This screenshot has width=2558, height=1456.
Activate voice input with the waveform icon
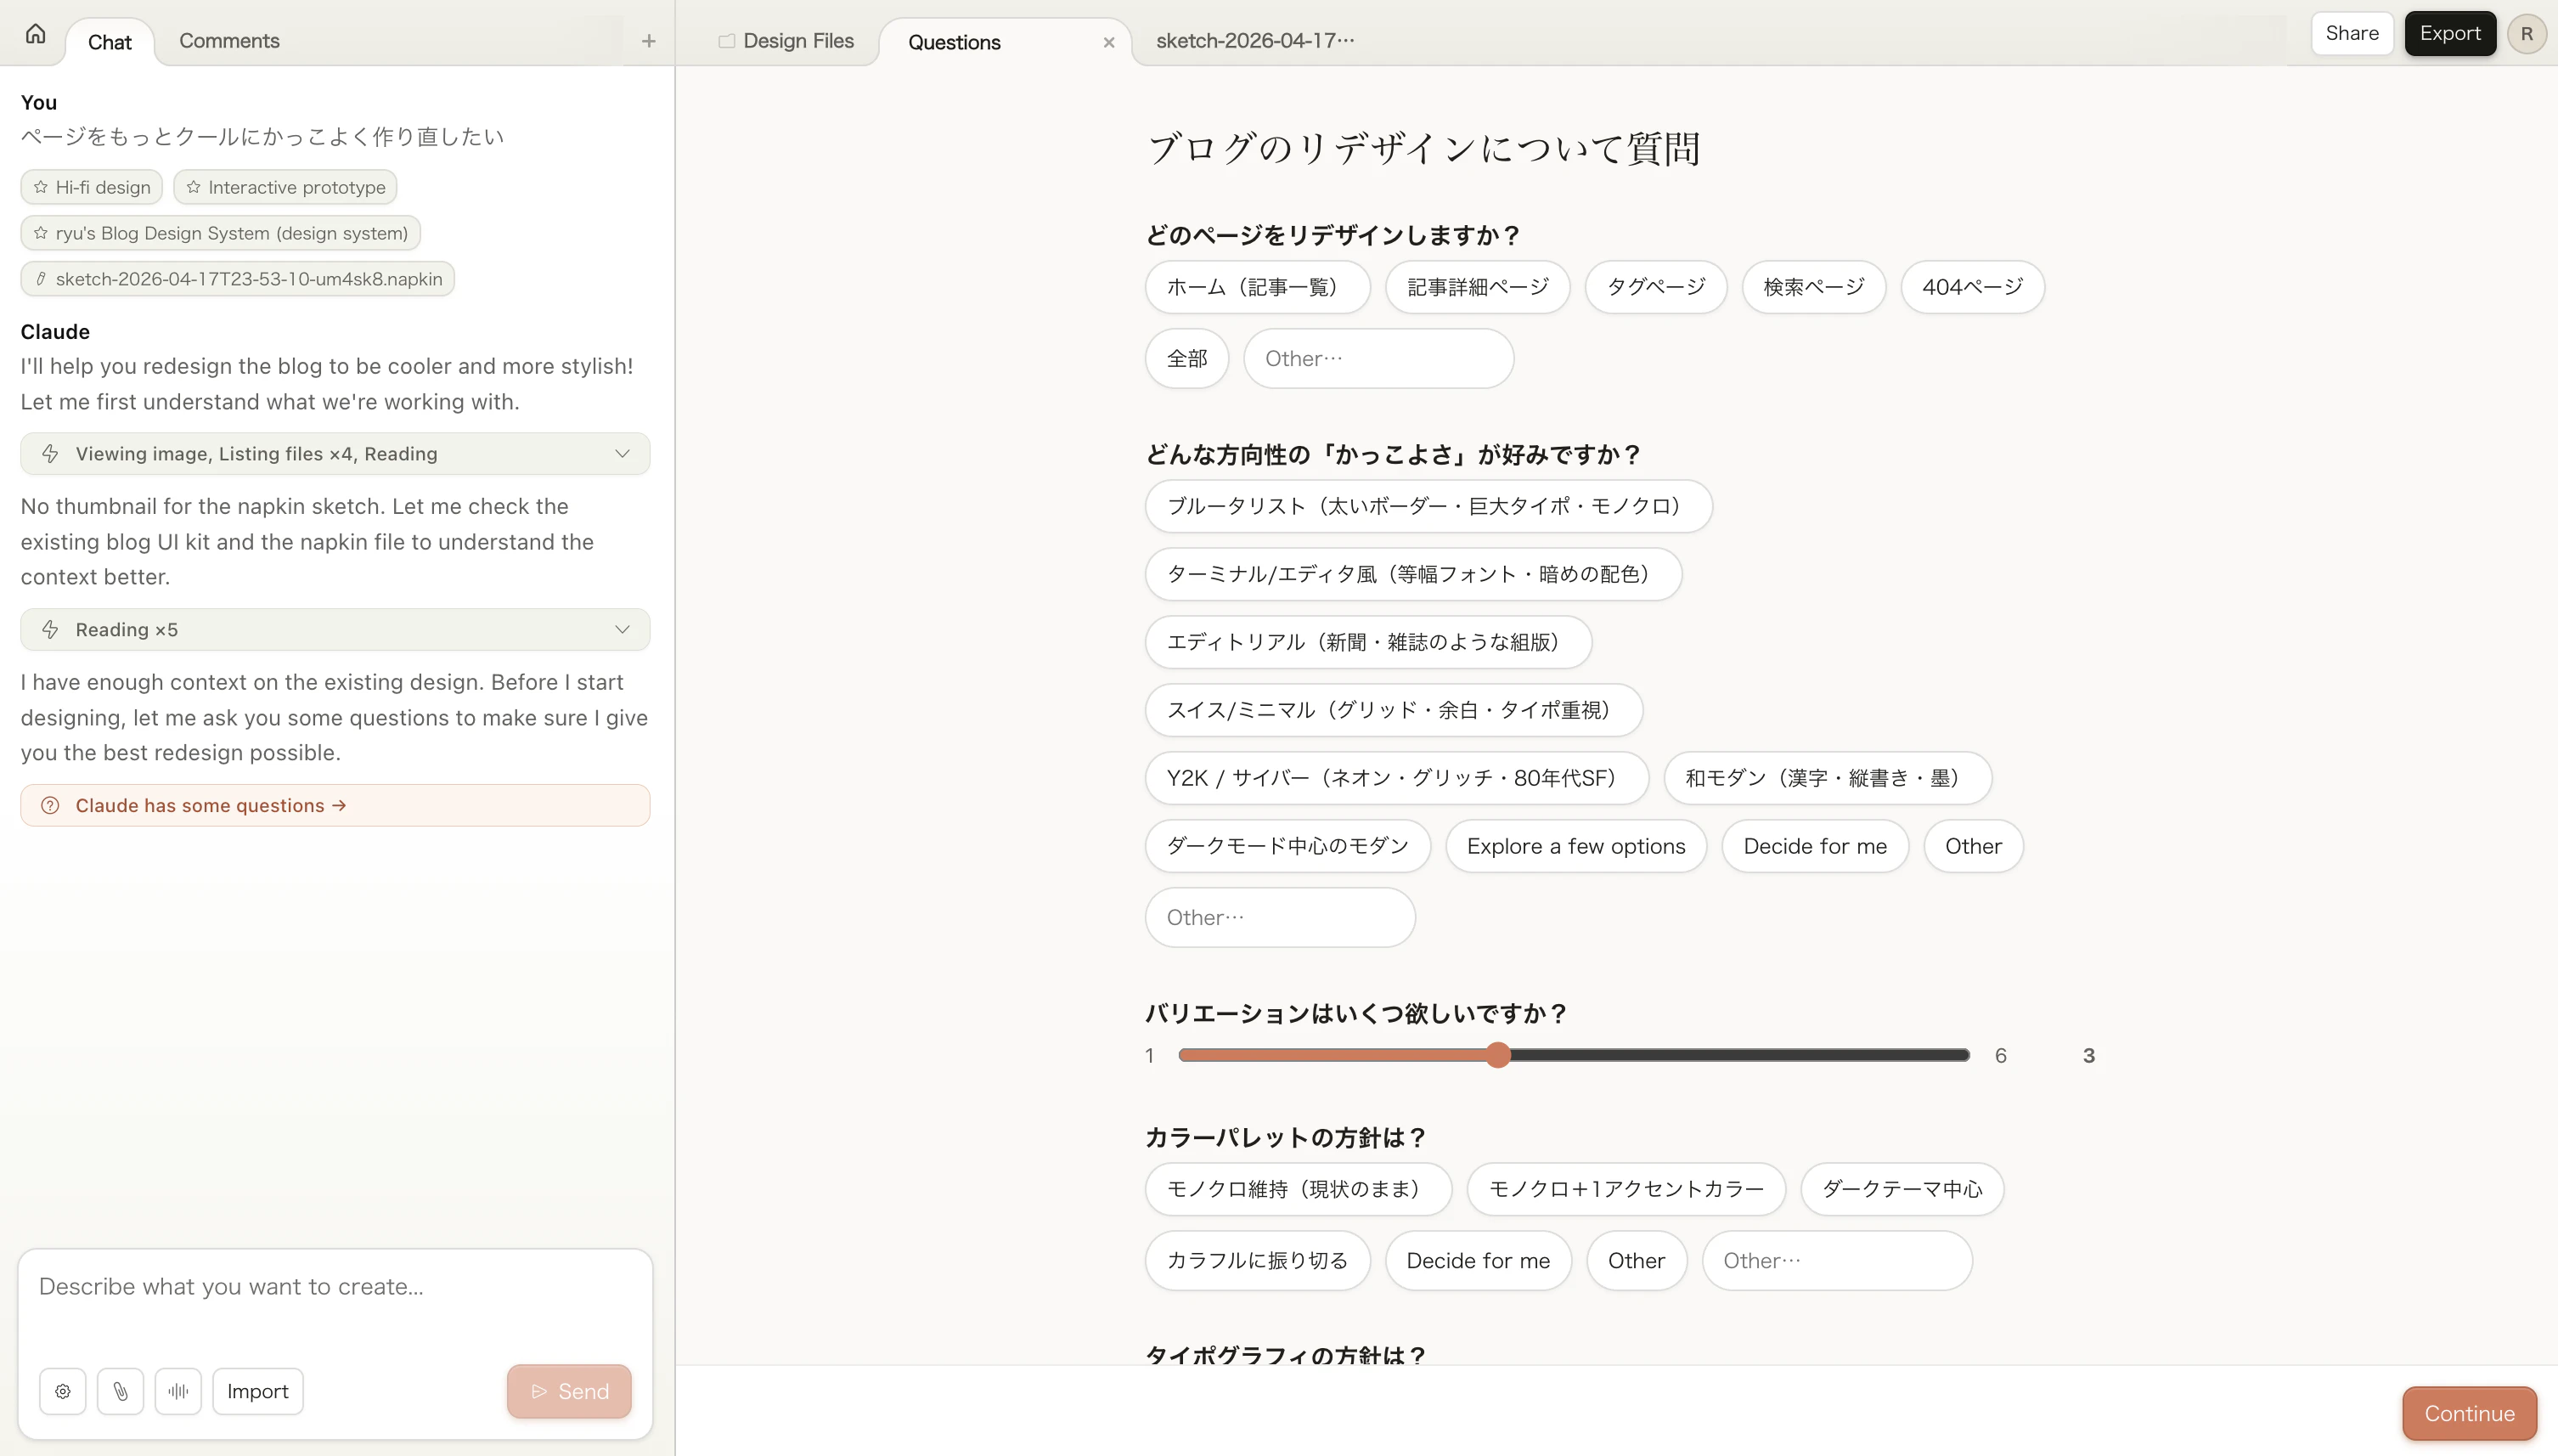coord(178,1391)
